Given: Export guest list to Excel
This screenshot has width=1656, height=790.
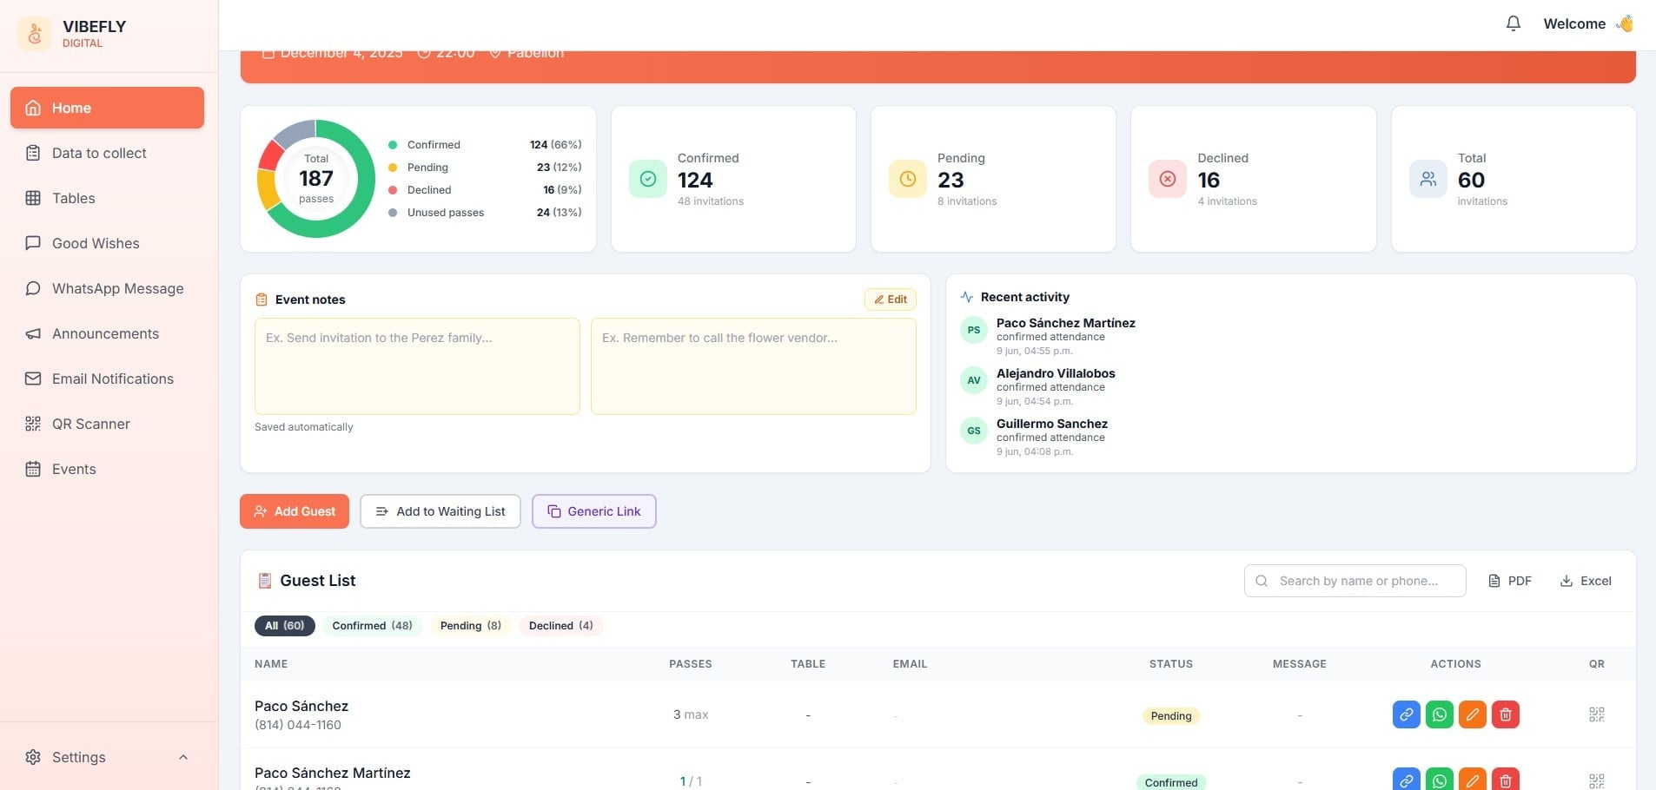Looking at the screenshot, I should (1586, 581).
